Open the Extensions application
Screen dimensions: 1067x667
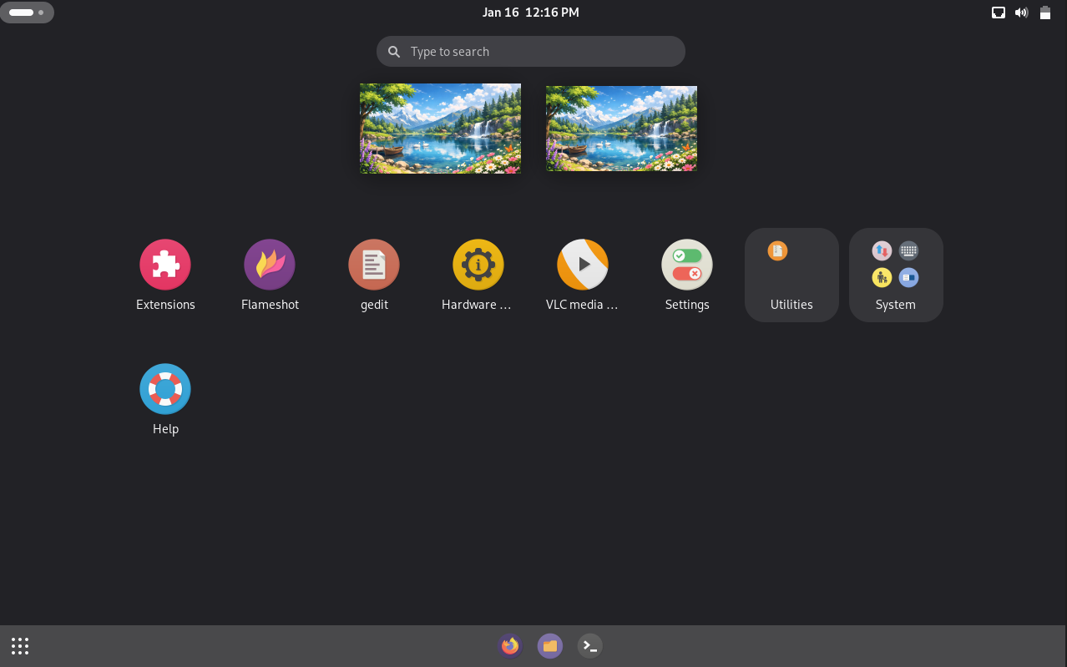165,264
